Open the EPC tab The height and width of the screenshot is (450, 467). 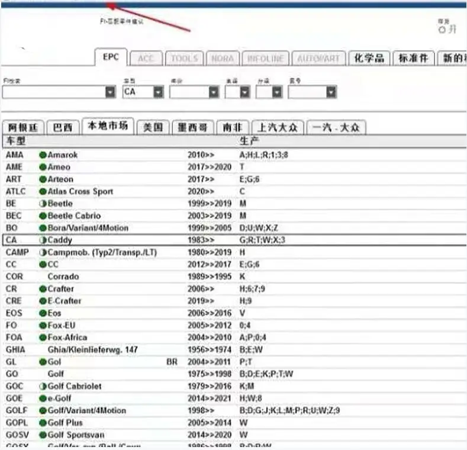tap(111, 57)
